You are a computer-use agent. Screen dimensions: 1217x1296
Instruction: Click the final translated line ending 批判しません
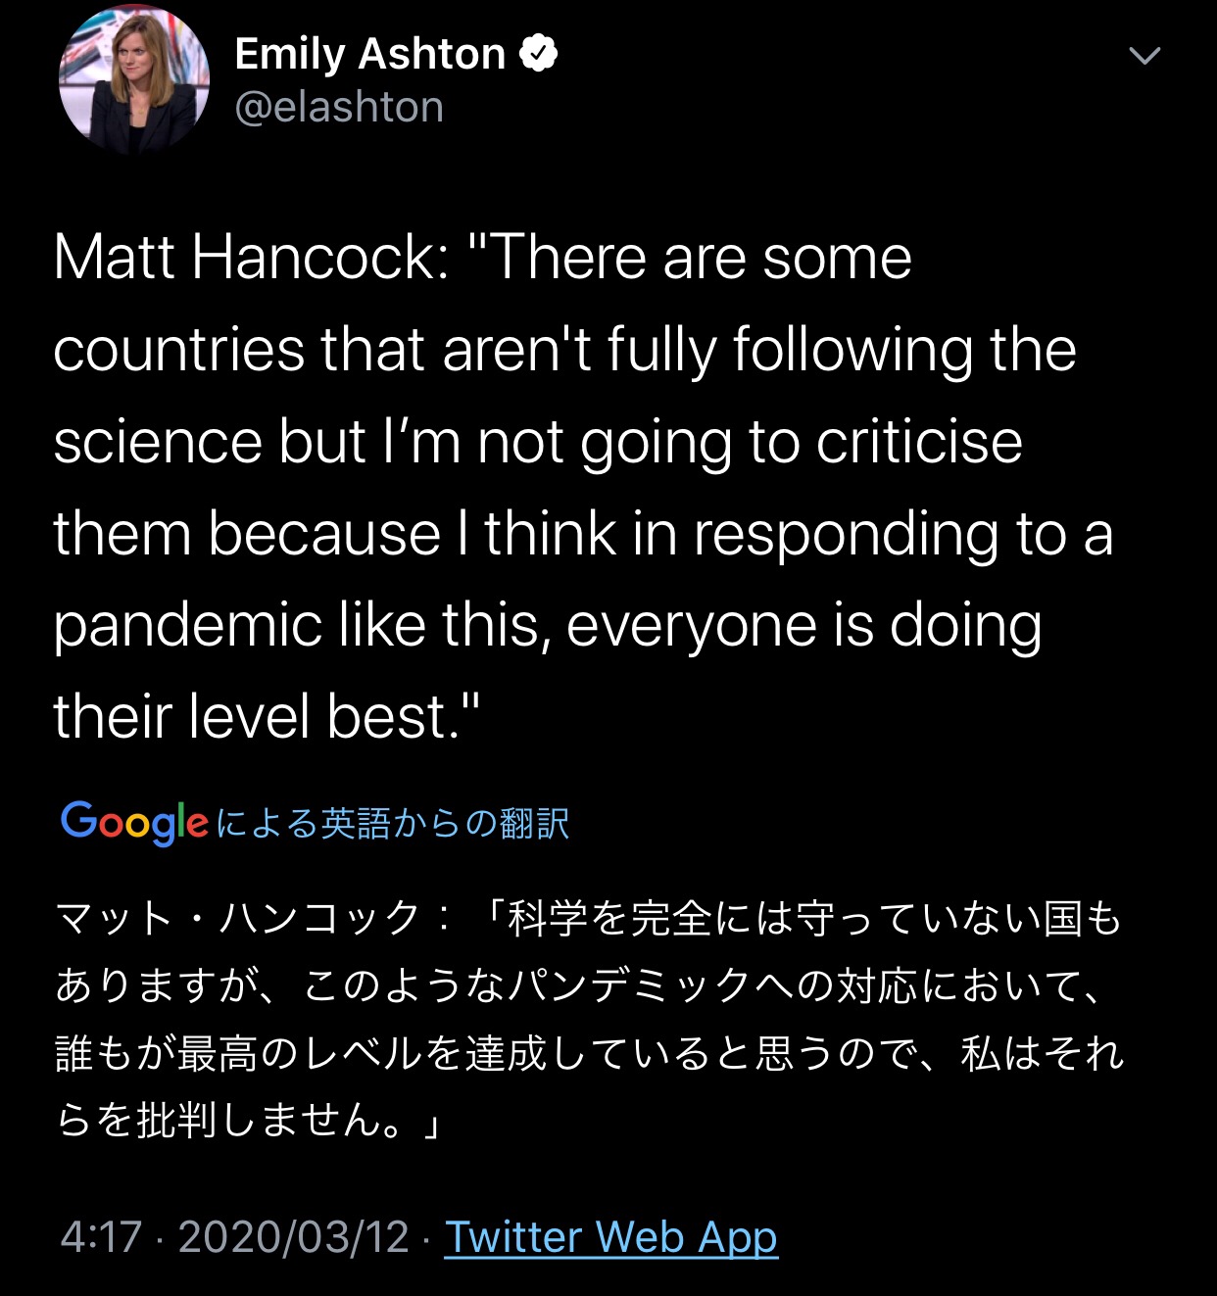click(x=247, y=1119)
